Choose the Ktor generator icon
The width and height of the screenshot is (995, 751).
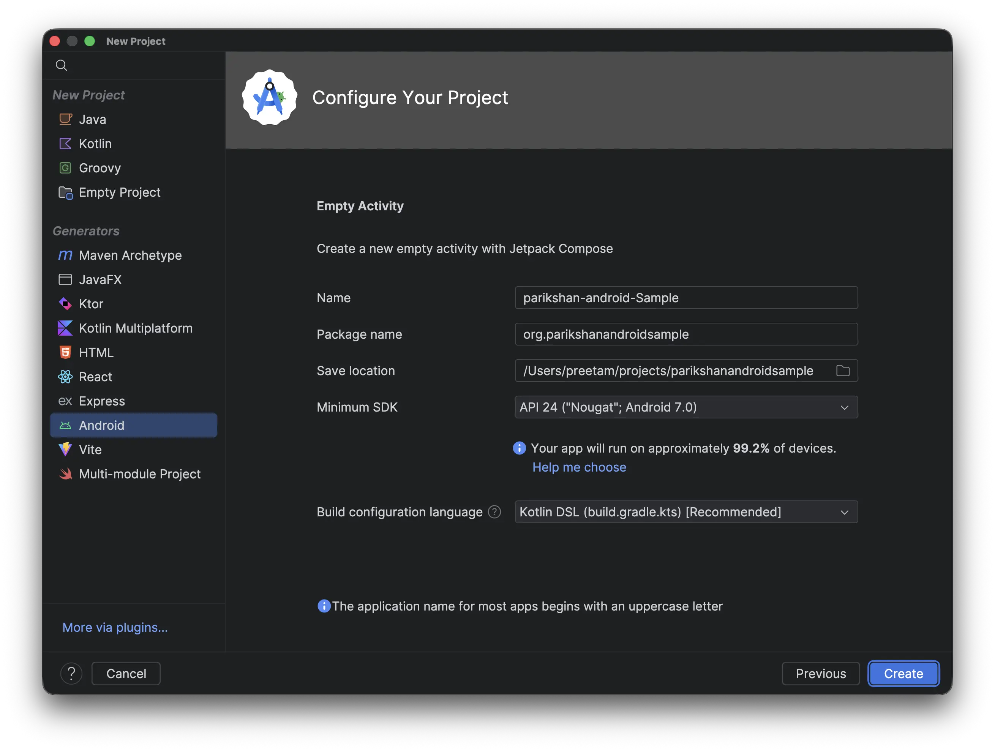[x=65, y=303]
